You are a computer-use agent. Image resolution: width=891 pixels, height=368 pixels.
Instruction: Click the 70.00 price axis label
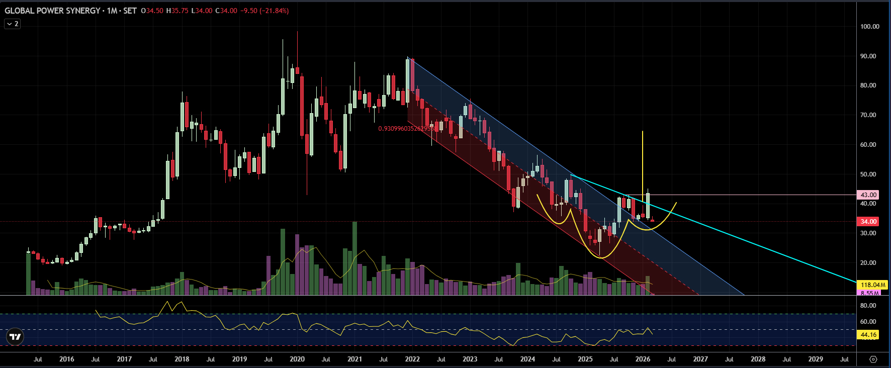[x=868, y=115]
